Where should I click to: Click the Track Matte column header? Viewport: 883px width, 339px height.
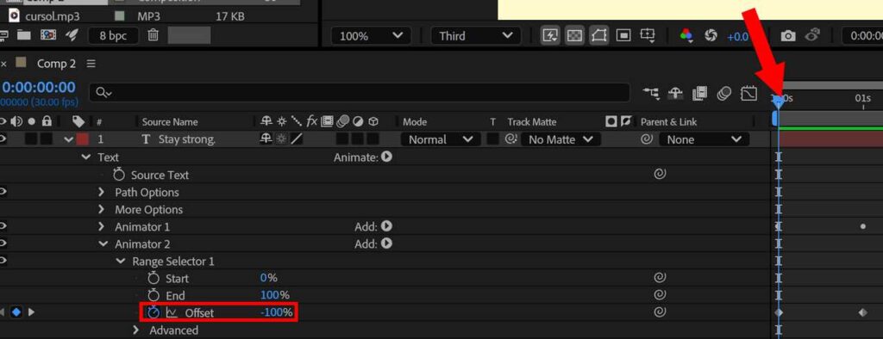531,122
